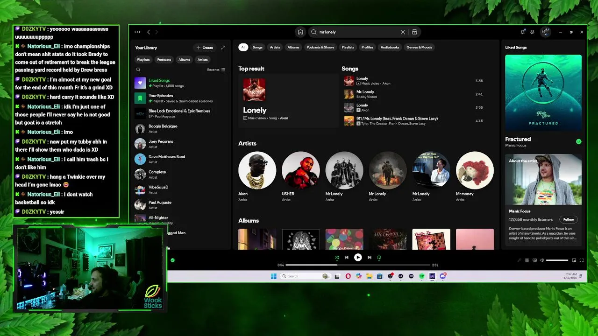This screenshot has height=336, width=598.
Task: Open Your Episodes in library
Action: pos(180,98)
